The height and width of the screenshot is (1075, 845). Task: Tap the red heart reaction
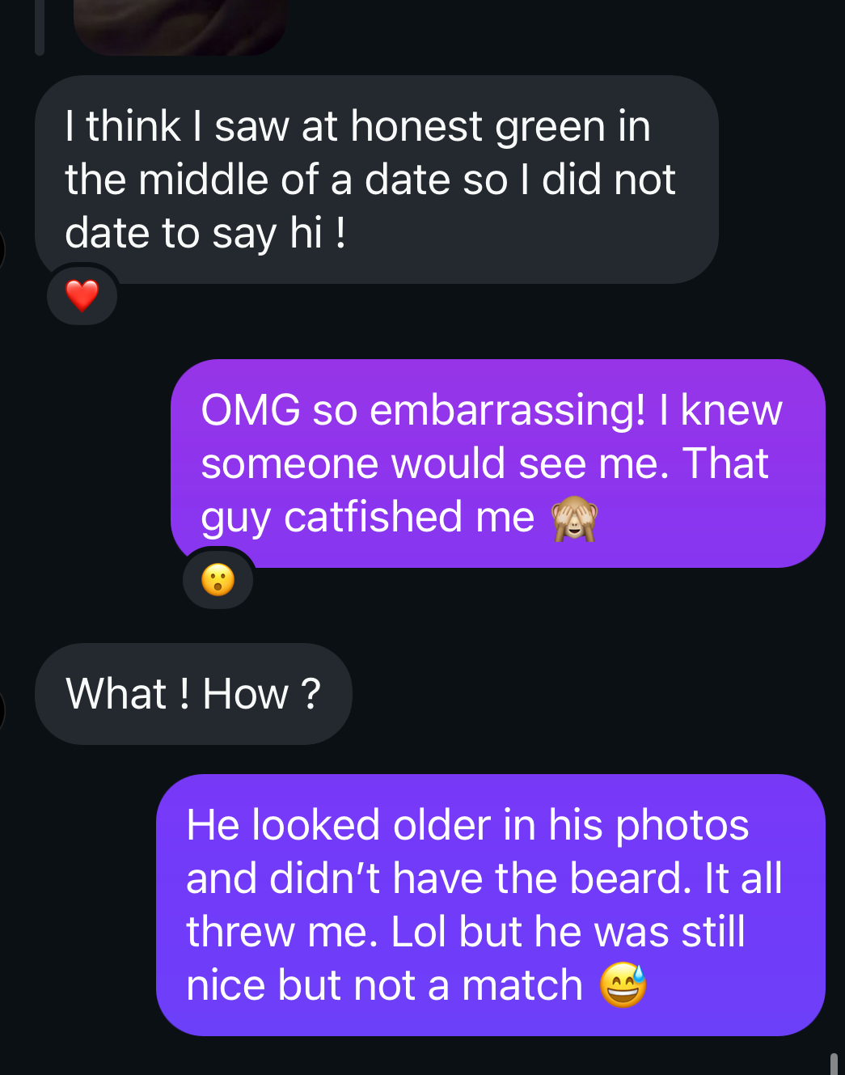[82, 296]
